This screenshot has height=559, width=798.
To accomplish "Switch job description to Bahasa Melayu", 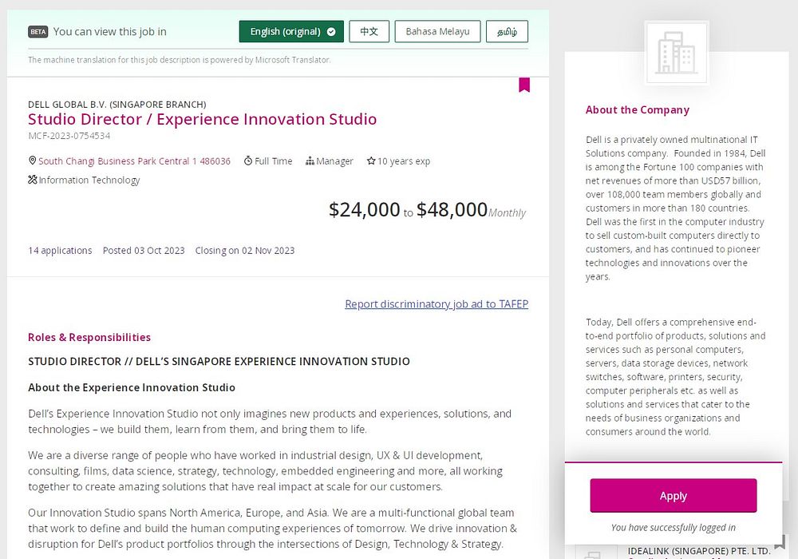I will (x=437, y=32).
